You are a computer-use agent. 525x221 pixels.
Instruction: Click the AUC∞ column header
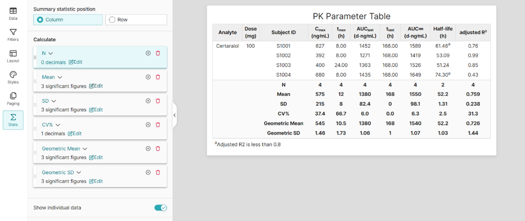point(416,32)
